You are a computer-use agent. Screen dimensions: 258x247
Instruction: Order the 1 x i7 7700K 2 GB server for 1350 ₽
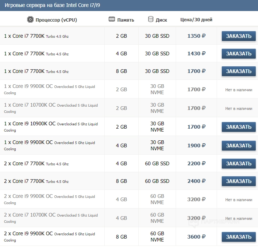point(239,36)
